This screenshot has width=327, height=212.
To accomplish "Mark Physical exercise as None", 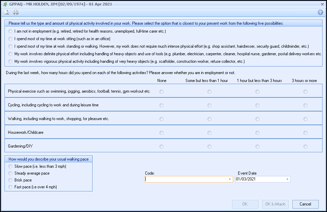I will click(x=161, y=92).
